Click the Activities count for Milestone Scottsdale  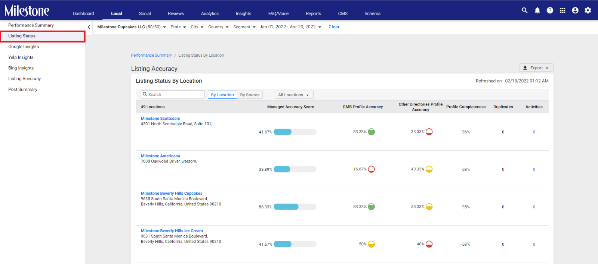click(x=534, y=132)
